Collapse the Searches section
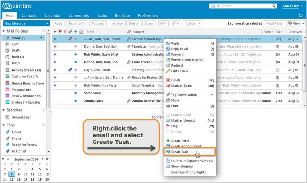The height and width of the screenshot is (183, 307). [3, 110]
